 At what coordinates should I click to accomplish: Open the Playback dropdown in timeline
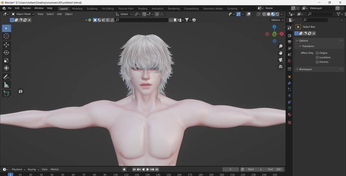[18, 170]
